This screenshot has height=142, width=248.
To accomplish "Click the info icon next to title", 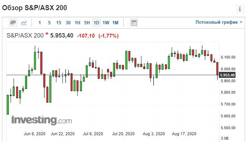I will 240,9.
